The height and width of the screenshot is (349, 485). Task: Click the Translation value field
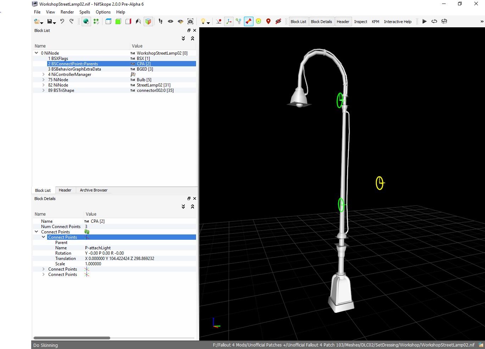click(140, 259)
